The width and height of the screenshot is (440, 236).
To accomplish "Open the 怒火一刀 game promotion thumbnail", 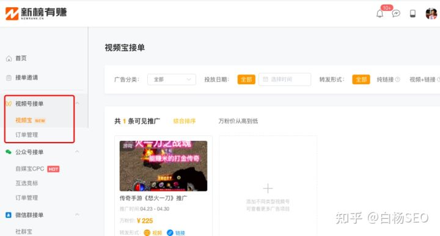I will click(163, 166).
